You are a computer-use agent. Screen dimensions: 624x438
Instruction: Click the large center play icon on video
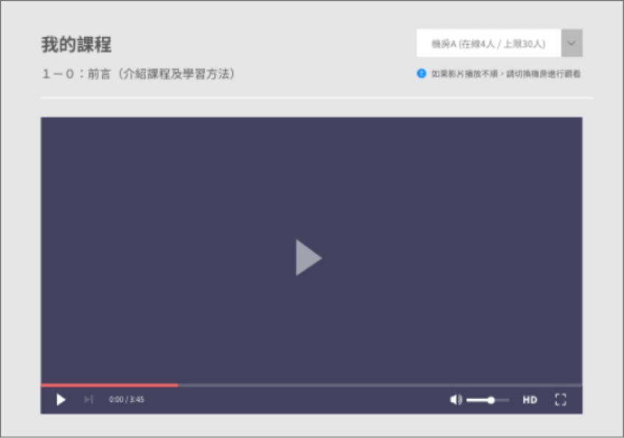[309, 257]
